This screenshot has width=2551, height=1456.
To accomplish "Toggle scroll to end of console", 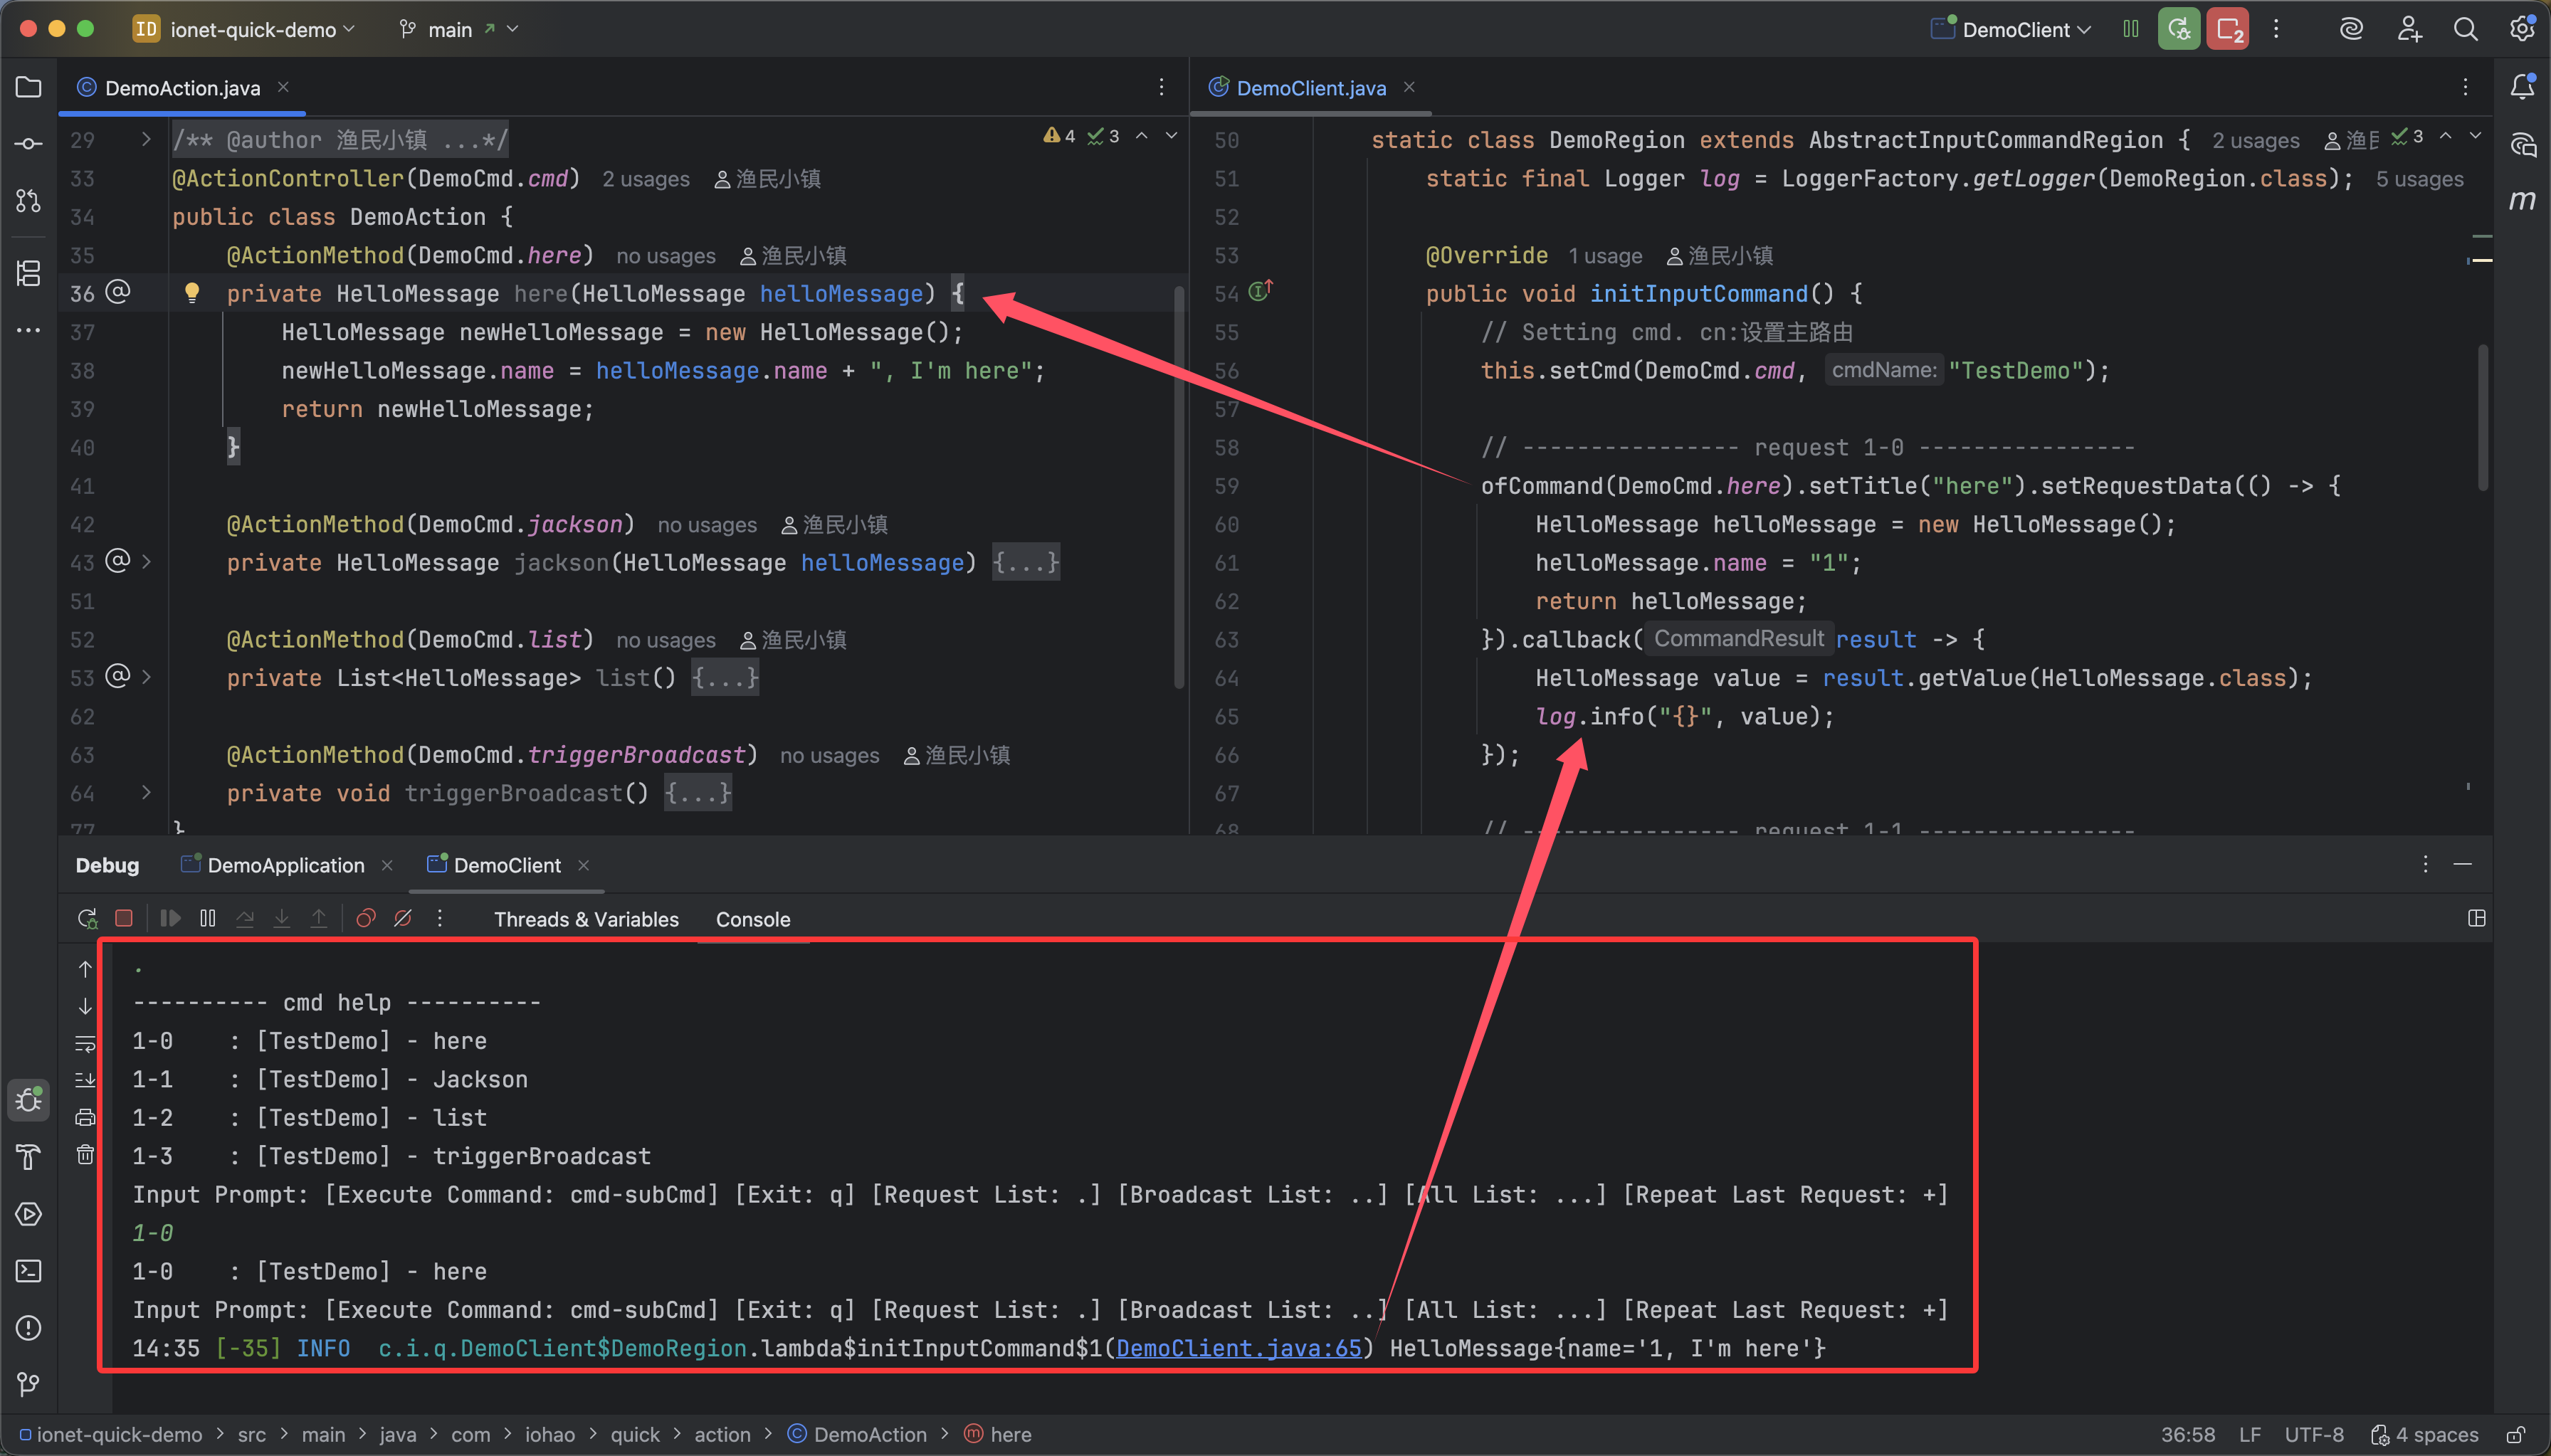I will pos(85,1080).
